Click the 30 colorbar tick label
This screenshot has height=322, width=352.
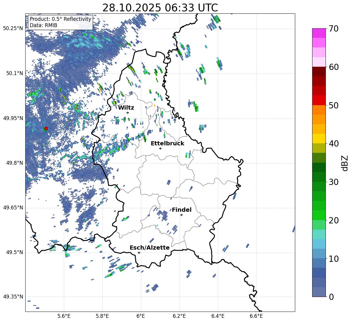pos(334,182)
